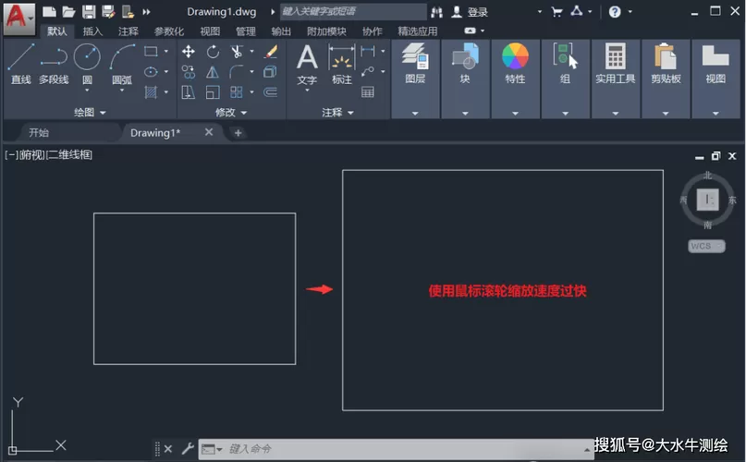Select the Copy objects icon

(189, 72)
